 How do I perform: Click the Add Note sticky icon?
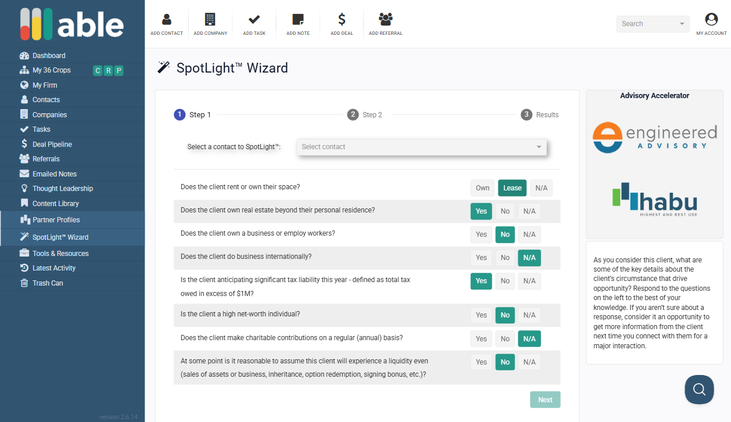[x=298, y=20]
